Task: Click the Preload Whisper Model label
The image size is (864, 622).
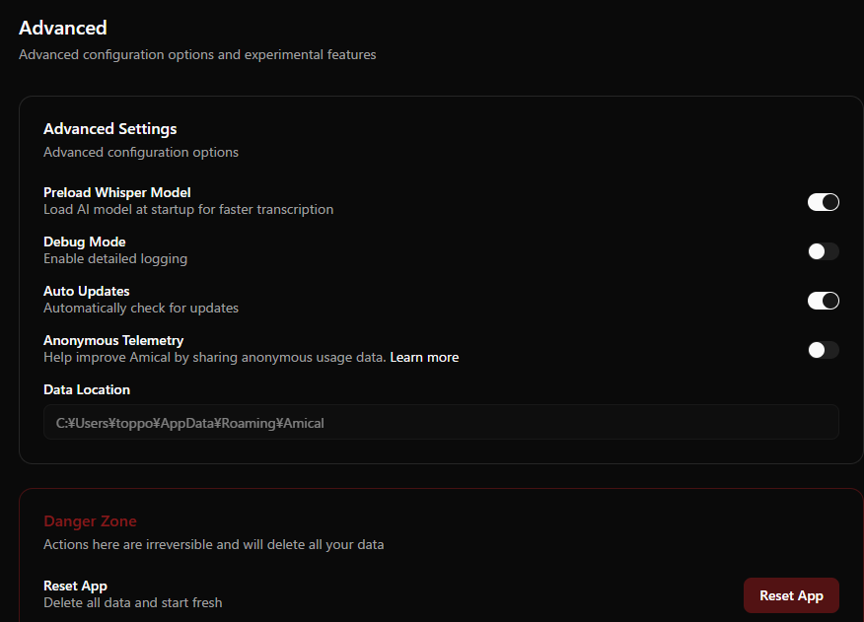Action: 117,192
